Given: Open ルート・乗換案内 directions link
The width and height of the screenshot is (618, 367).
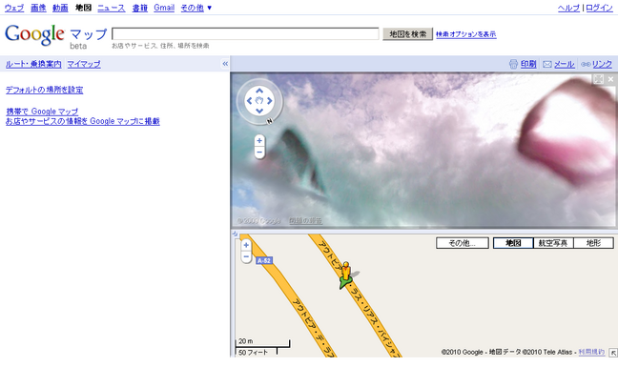Looking at the screenshot, I should [33, 64].
